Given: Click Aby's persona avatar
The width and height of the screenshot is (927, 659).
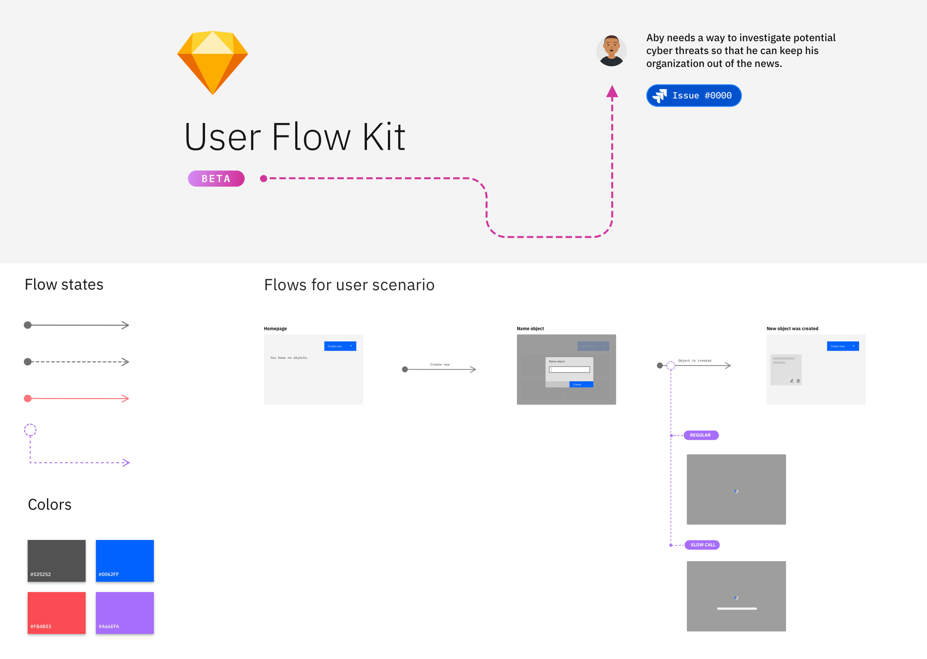Looking at the screenshot, I should pyautogui.click(x=611, y=51).
